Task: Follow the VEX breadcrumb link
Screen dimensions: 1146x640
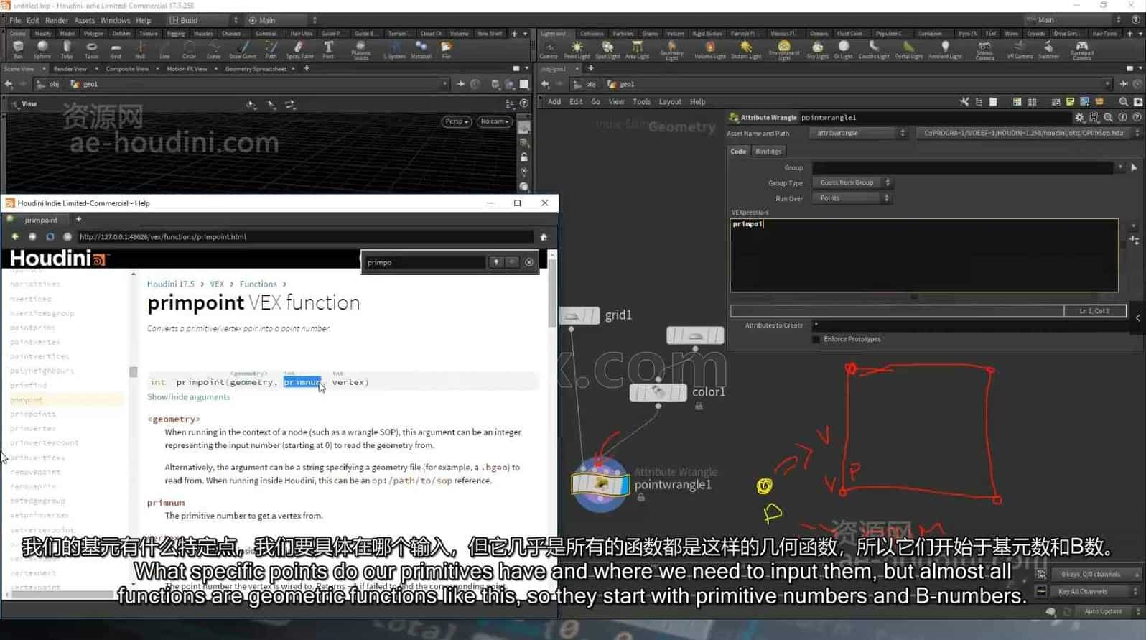Action: click(217, 284)
